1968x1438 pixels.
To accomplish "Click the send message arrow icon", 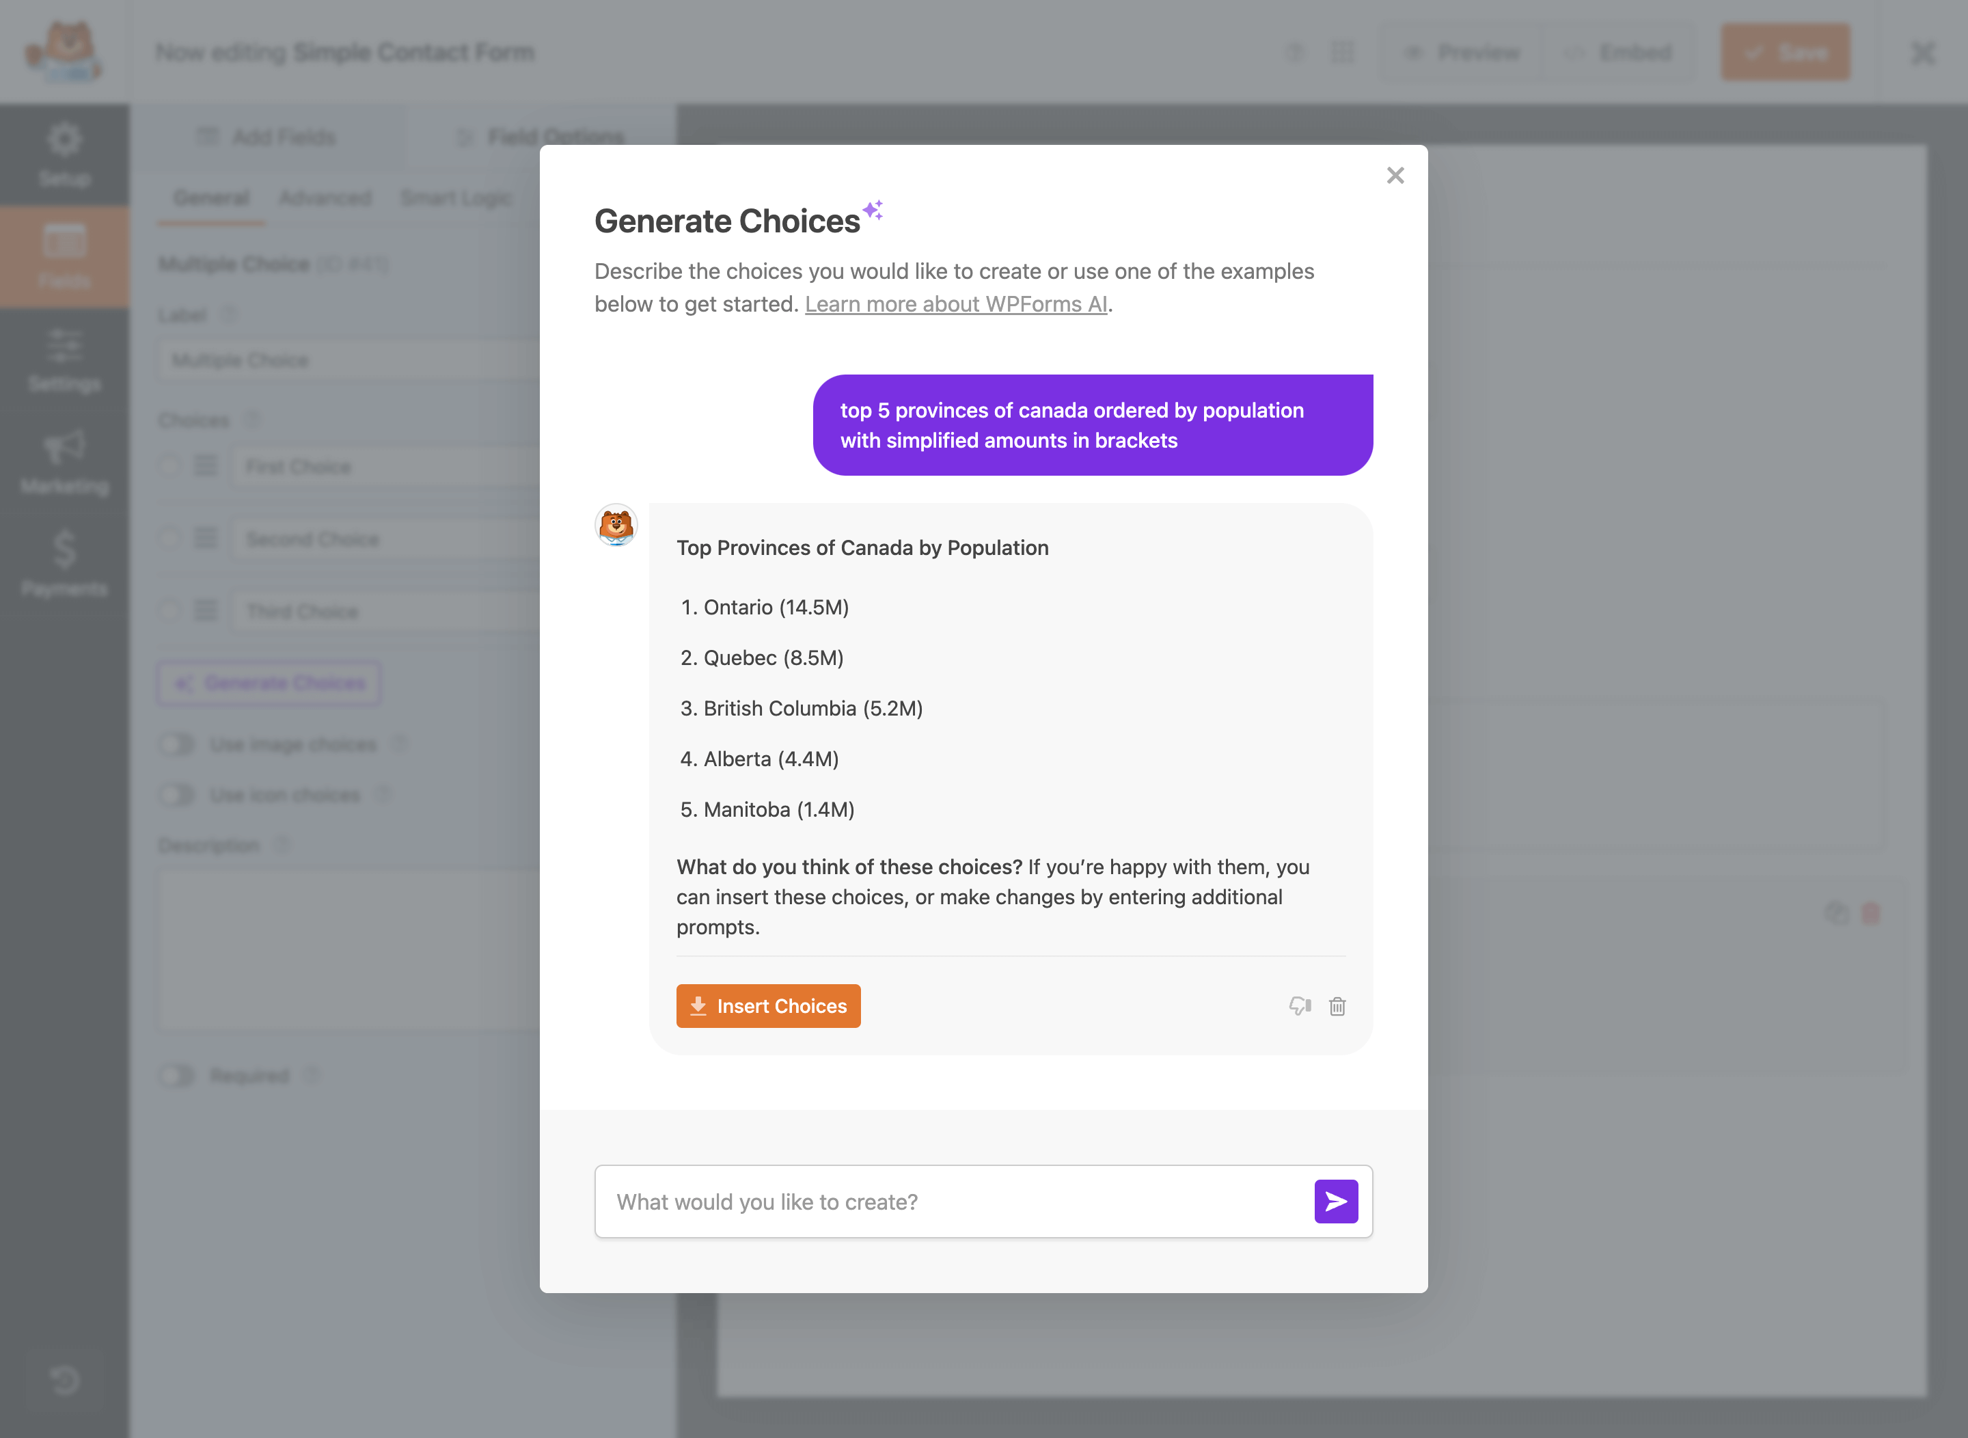I will (1335, 1202).
